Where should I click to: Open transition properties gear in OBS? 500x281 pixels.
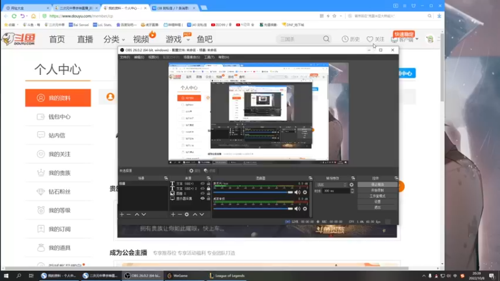point(351,185)
